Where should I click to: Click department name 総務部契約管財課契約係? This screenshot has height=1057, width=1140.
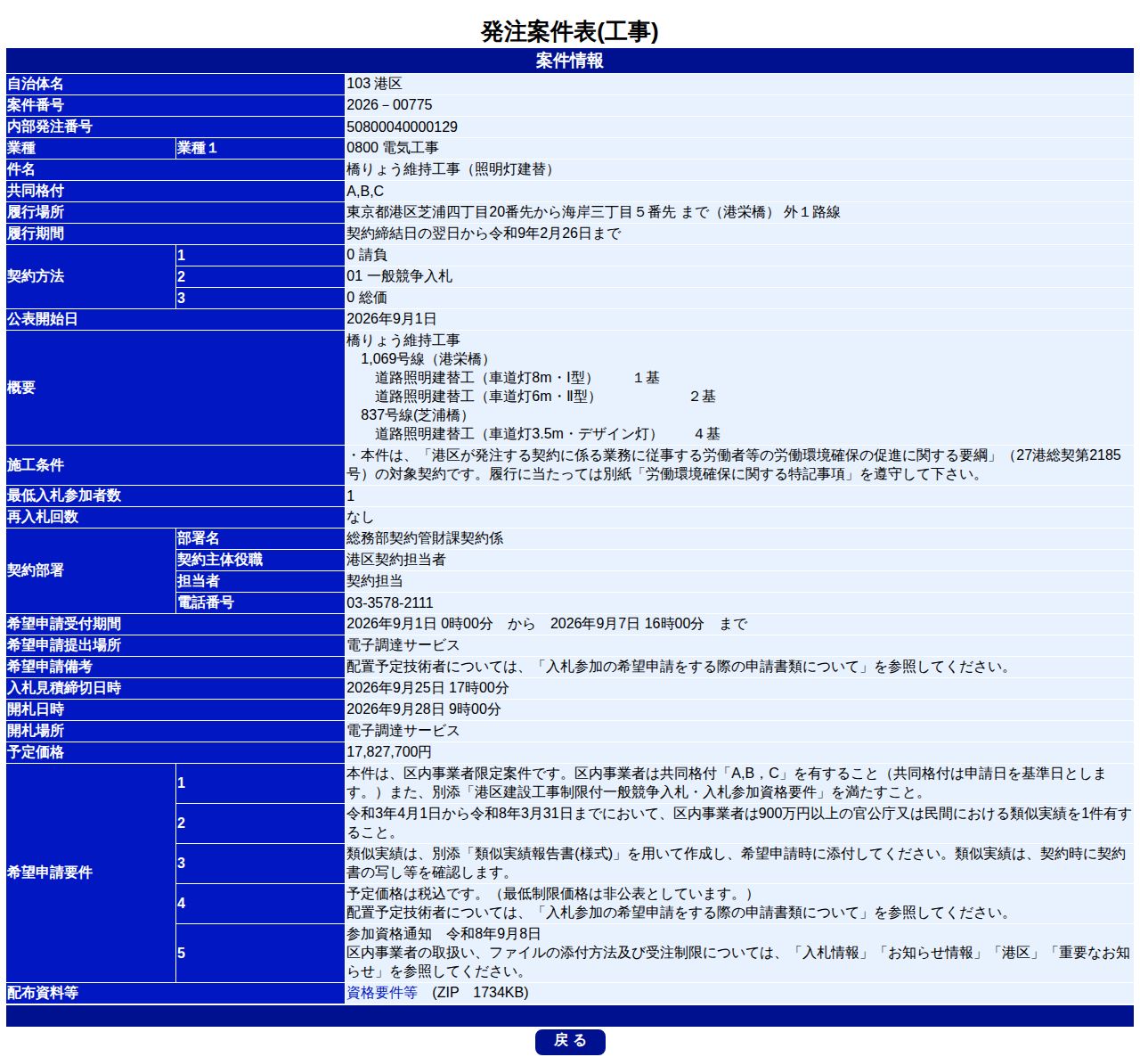pos(425,538)
